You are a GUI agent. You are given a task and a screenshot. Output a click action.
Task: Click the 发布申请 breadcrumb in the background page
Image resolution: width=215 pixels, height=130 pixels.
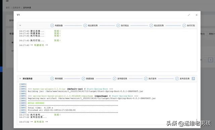(27, 8)
